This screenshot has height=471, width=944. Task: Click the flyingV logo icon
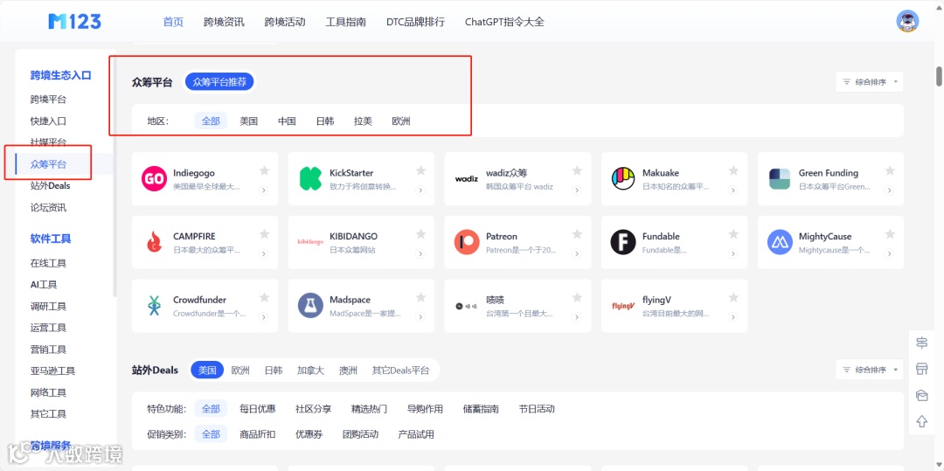click(x=623, y=306)
